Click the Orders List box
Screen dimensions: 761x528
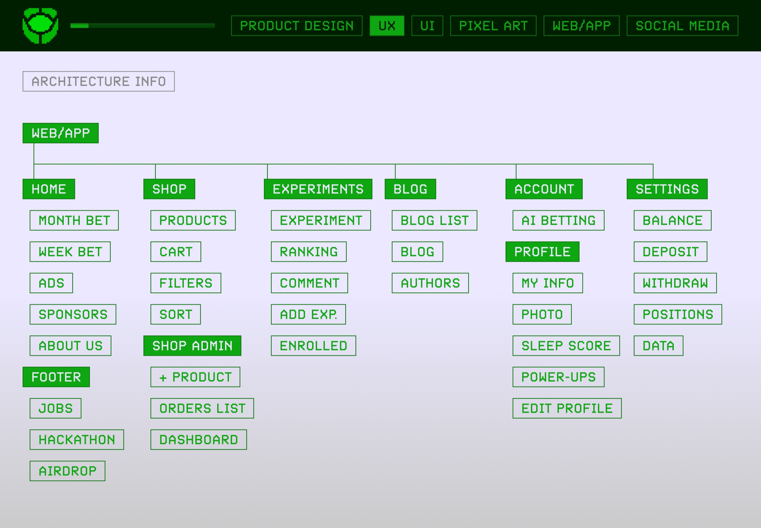(x=202, y=408)
